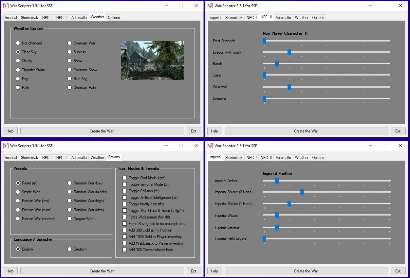Choose the Random War (ultra) preset

(x=70, y=210)
